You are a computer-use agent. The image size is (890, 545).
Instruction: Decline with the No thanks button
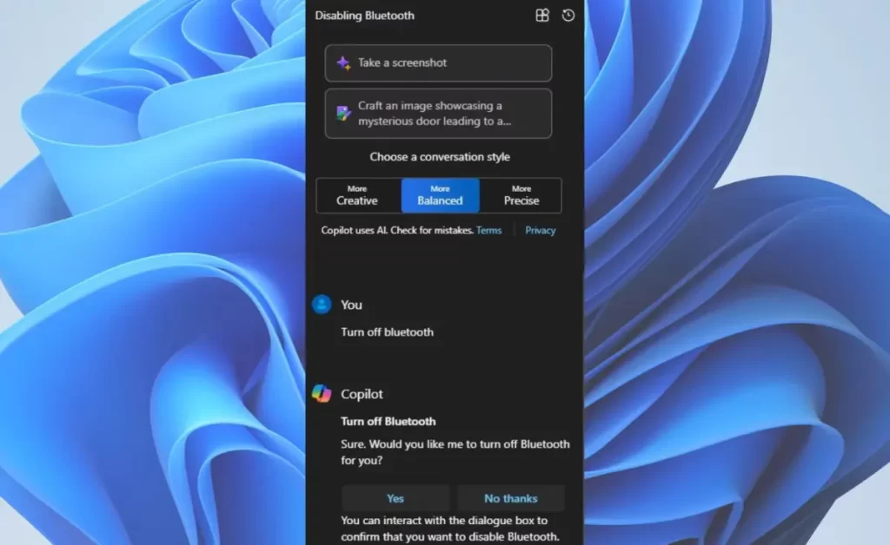click(x=511, y=498)
